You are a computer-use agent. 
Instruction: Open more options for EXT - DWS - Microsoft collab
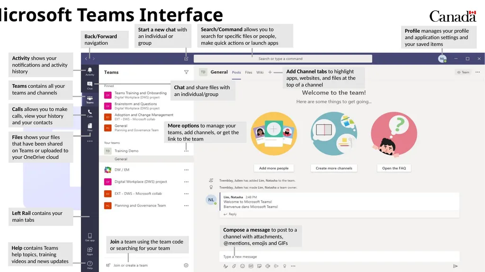(186, 194)
